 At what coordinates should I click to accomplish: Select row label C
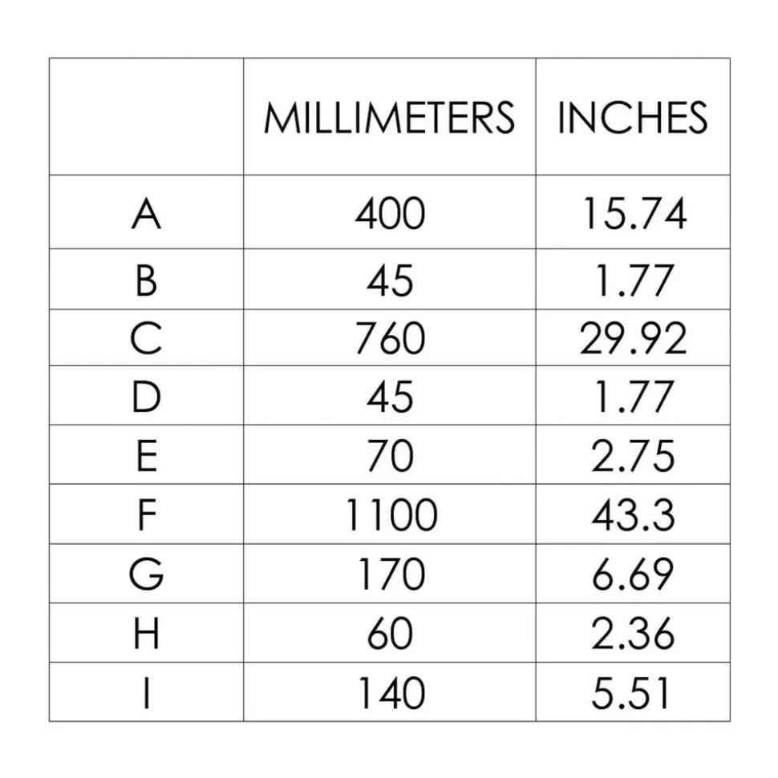(x=146, y=338)
